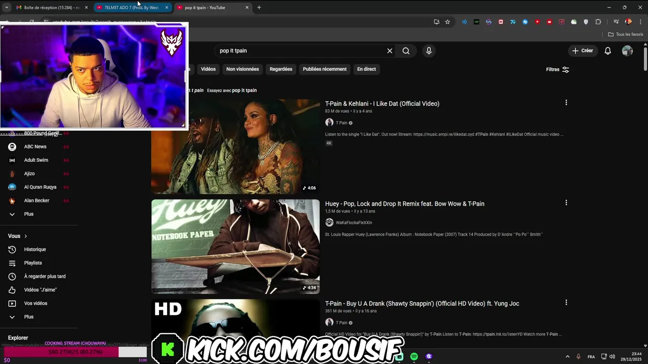648x364 pixels.
Task: Open the Chrome three-dot menu
Action: (640, 22)
